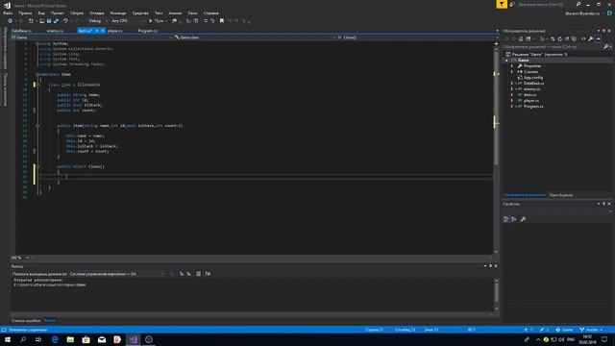Viewport: 615px width, 346px height.
Task: Expand the DataBase.cs node in Solution Explorer
Action: (512, 84)
